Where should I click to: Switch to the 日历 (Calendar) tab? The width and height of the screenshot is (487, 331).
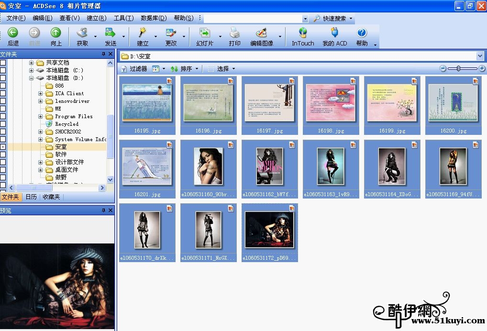pyautogui.click(x=31, y=197)
